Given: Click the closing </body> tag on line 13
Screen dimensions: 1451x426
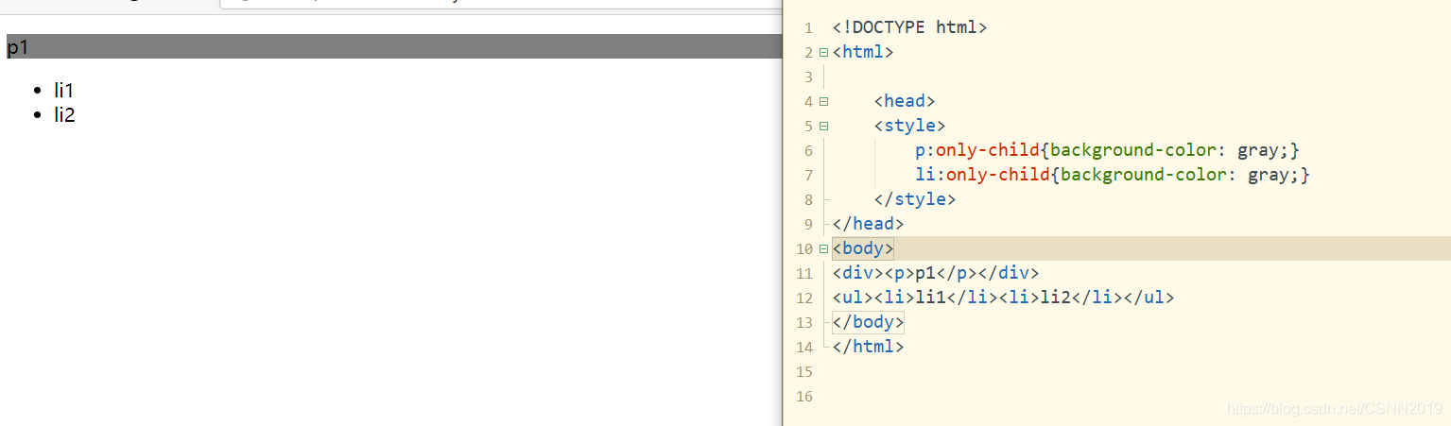Looking at the screenshot, I should pos(868,322).
